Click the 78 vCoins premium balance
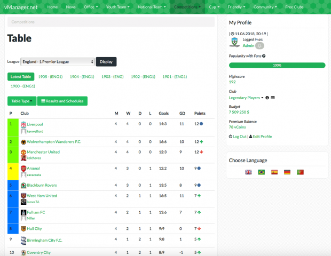This screenshot has width=331, height=256. 237,127
